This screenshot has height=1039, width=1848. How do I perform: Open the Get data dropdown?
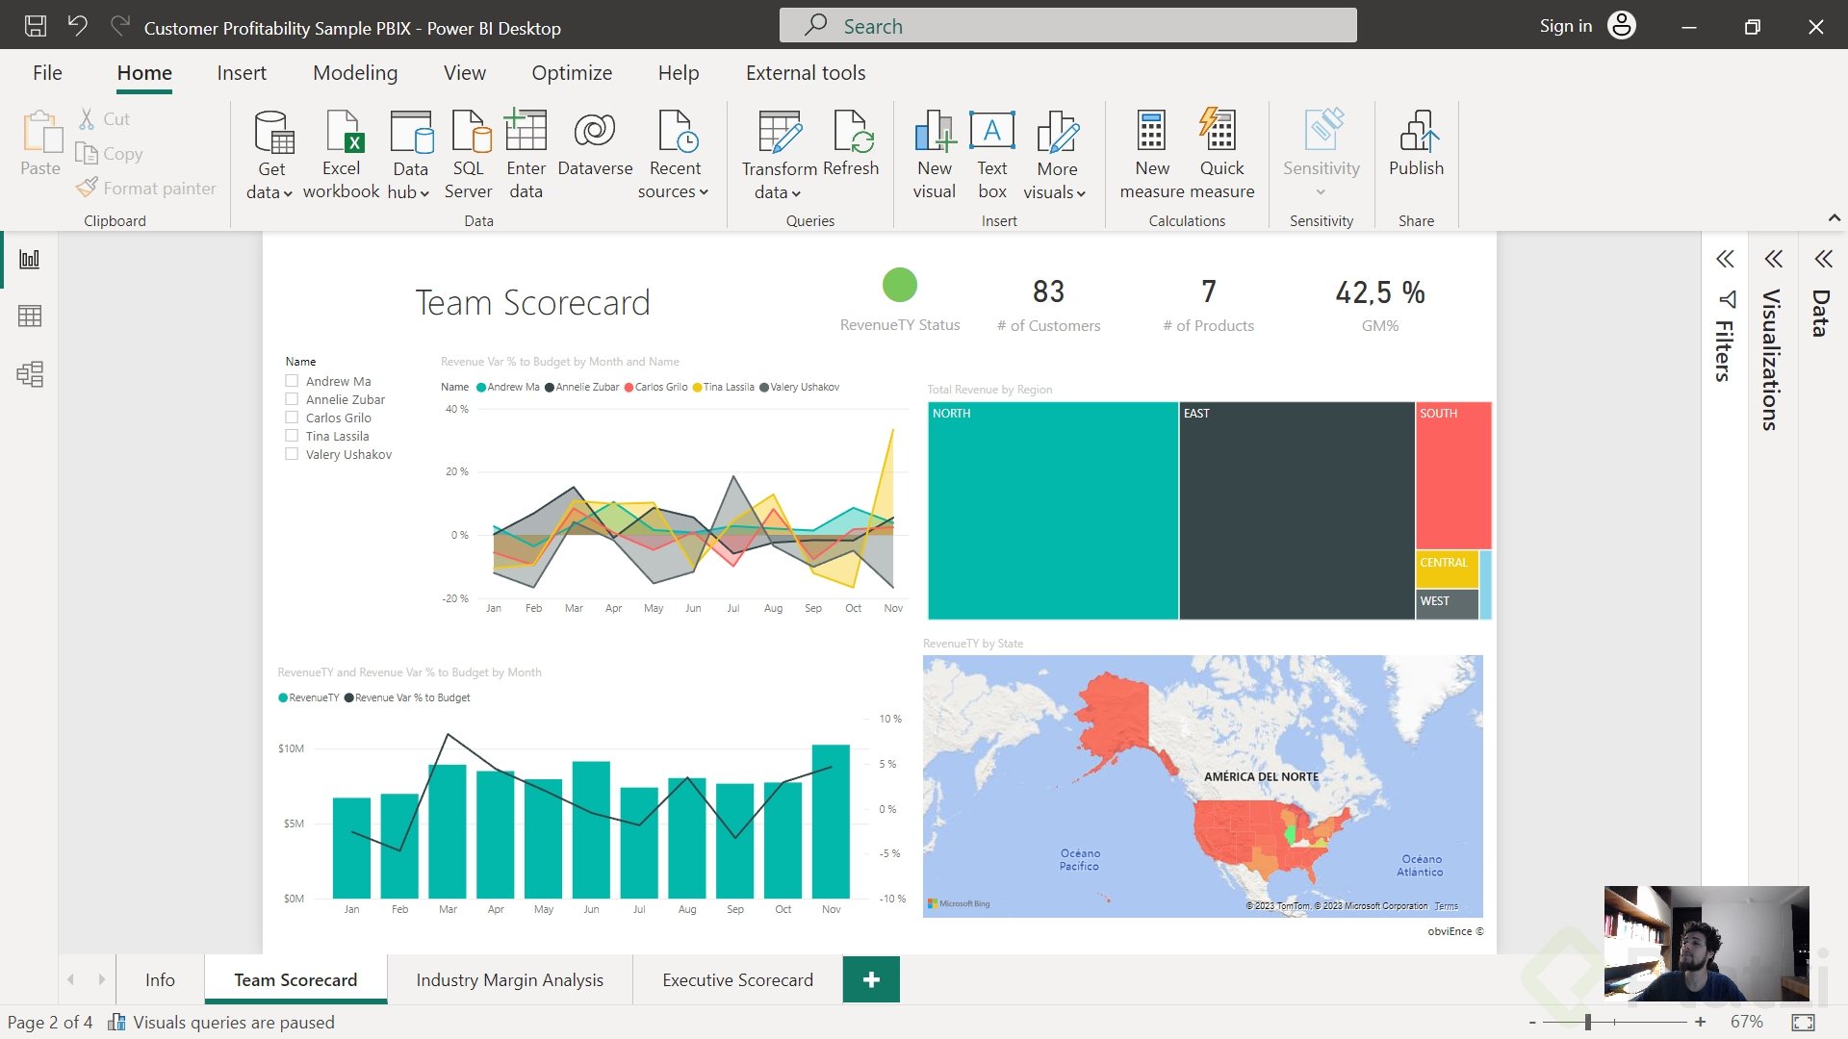pyautogui.click(x=270, y=191)
